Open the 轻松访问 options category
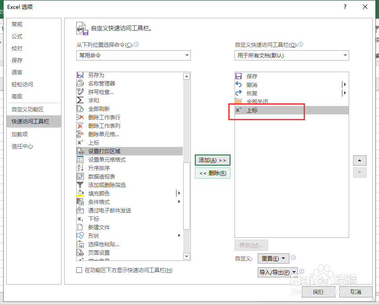379x305 pixels. click(x=34, y=85)
